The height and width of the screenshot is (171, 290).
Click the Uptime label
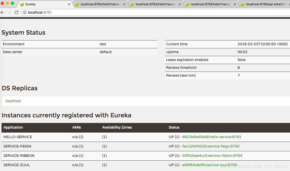pyautogui.click(x=172, y=52)
